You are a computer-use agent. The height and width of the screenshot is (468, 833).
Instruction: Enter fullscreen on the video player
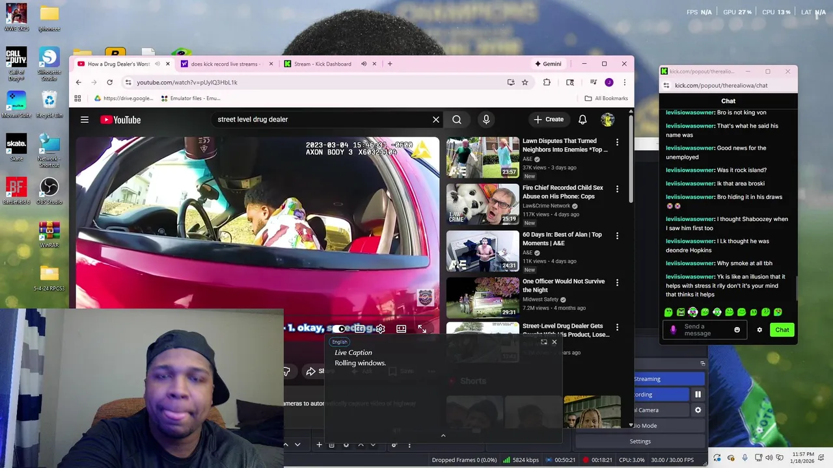(x=422, y=329)
